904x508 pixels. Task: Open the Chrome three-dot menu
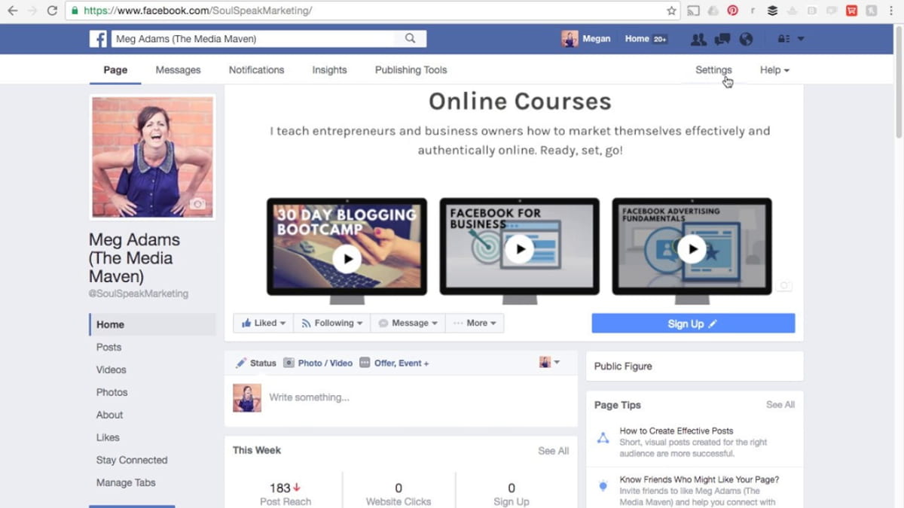pyautogui.click(x=891, y=11)
